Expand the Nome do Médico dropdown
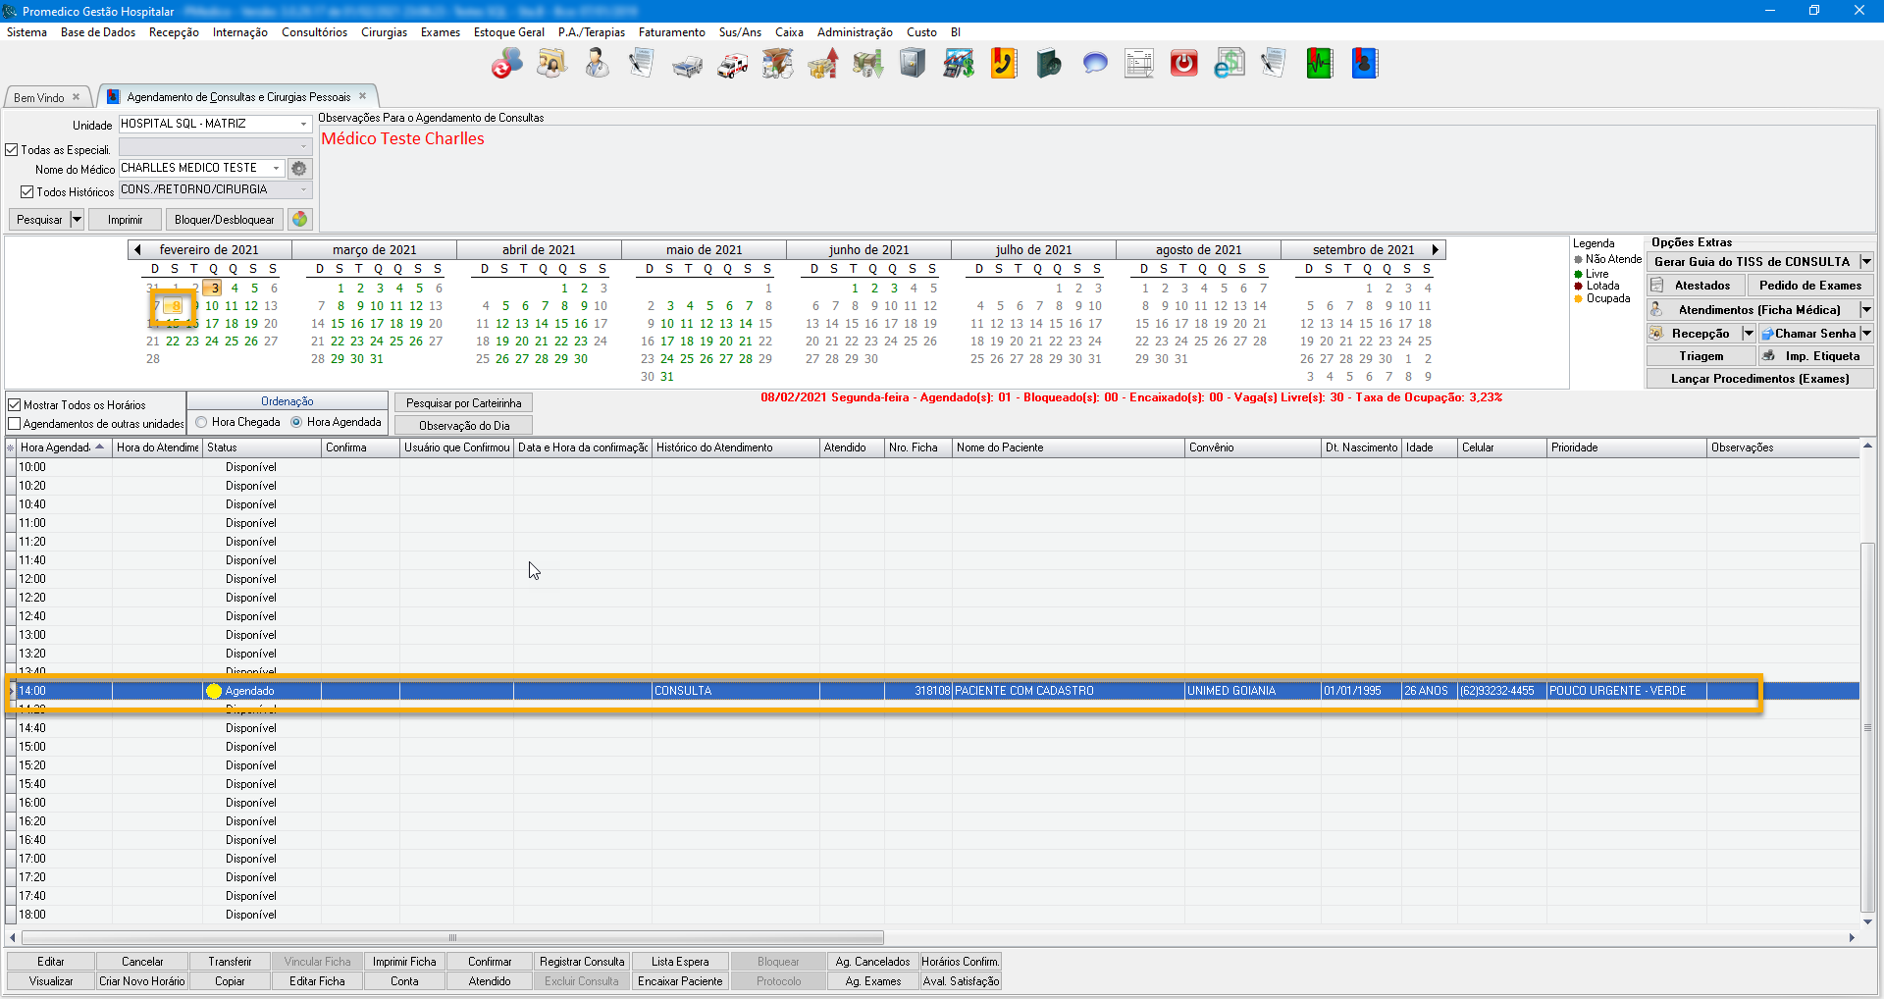Screen dimensions: 1884x999 point(276,169)
